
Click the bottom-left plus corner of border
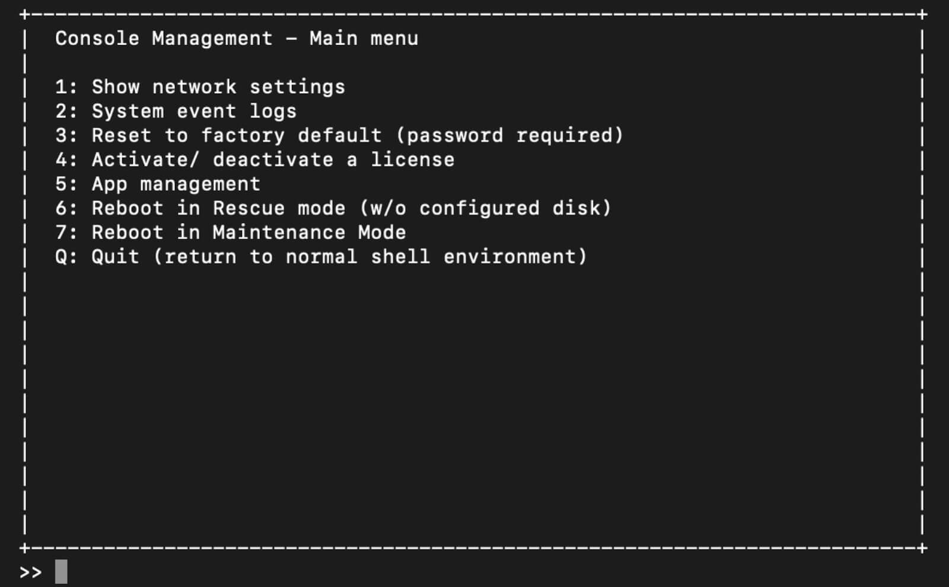pos(24,548)
